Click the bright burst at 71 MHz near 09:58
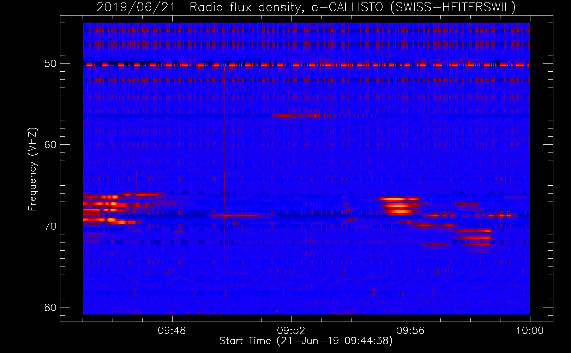 (x=473, y=238)
